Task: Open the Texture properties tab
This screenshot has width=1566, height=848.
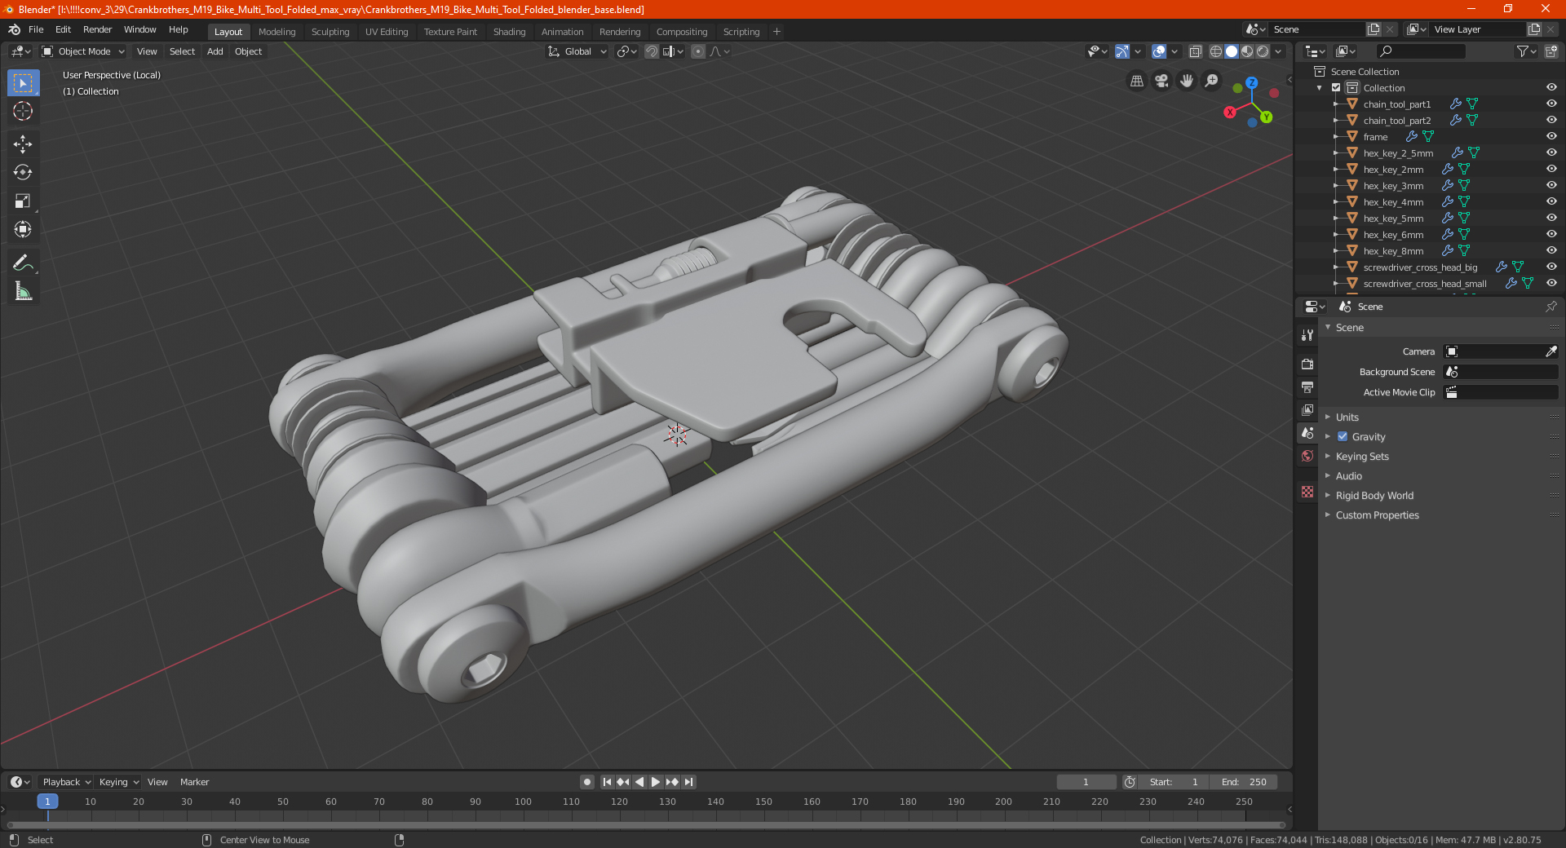Action: click(1307, 492)
